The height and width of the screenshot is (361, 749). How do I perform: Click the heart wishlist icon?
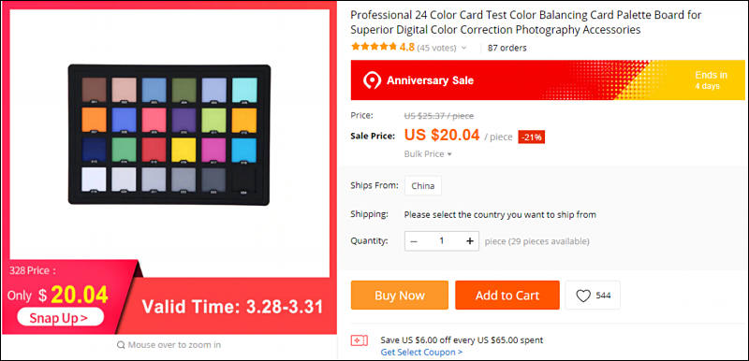tap(583, 296)
